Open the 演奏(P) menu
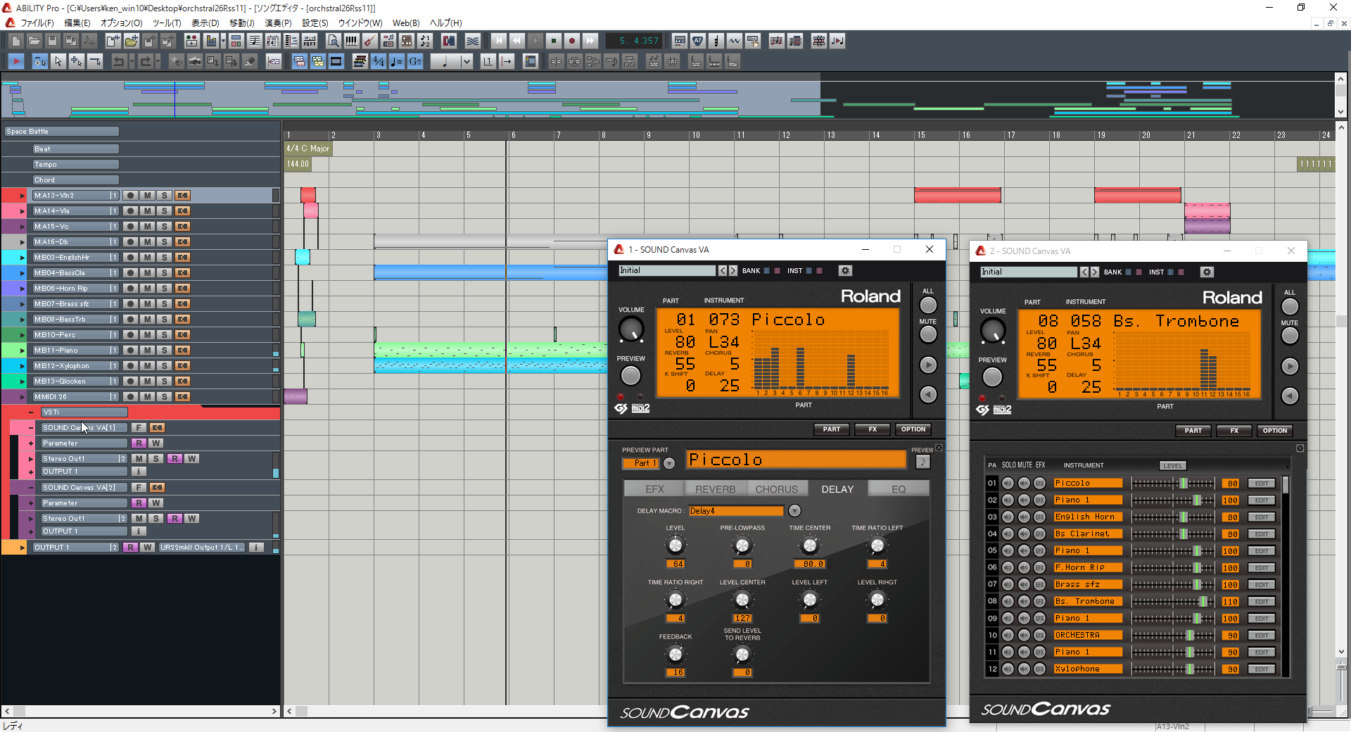Viewport: 1351px width, 732px height. [x=278, y=23]
